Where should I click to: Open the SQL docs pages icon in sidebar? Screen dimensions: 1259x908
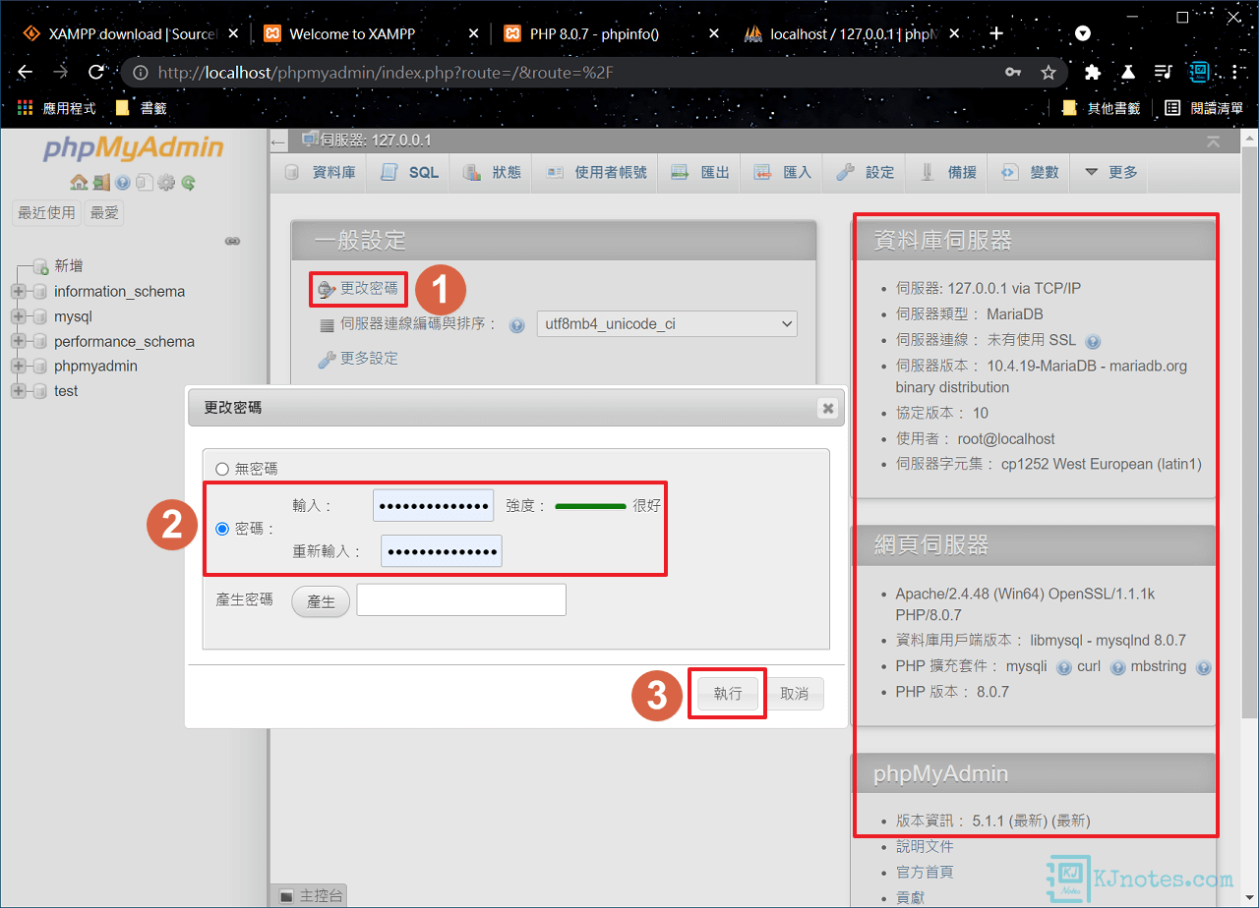pos(144,182)
